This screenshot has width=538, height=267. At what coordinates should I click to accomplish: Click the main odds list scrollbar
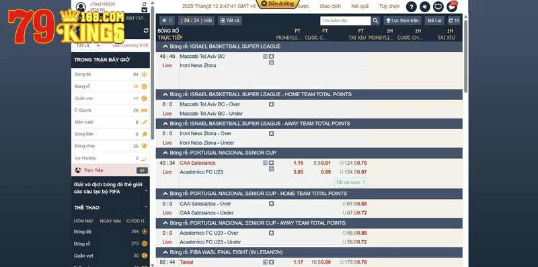point(465,56)
